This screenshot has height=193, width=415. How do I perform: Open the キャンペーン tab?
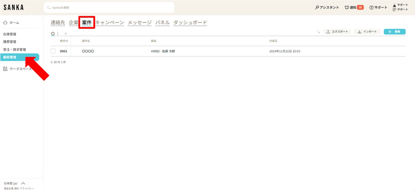coord(110,23)
